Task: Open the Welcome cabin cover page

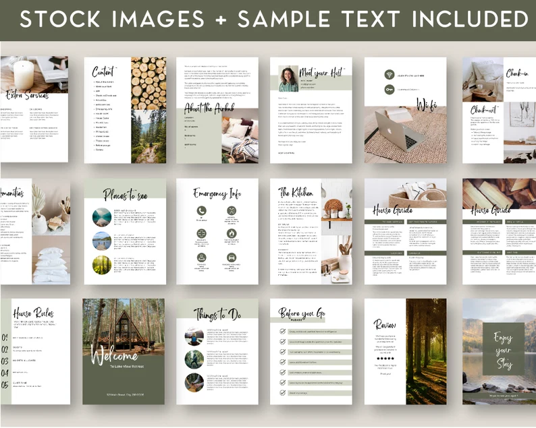Action: point(124,352)
